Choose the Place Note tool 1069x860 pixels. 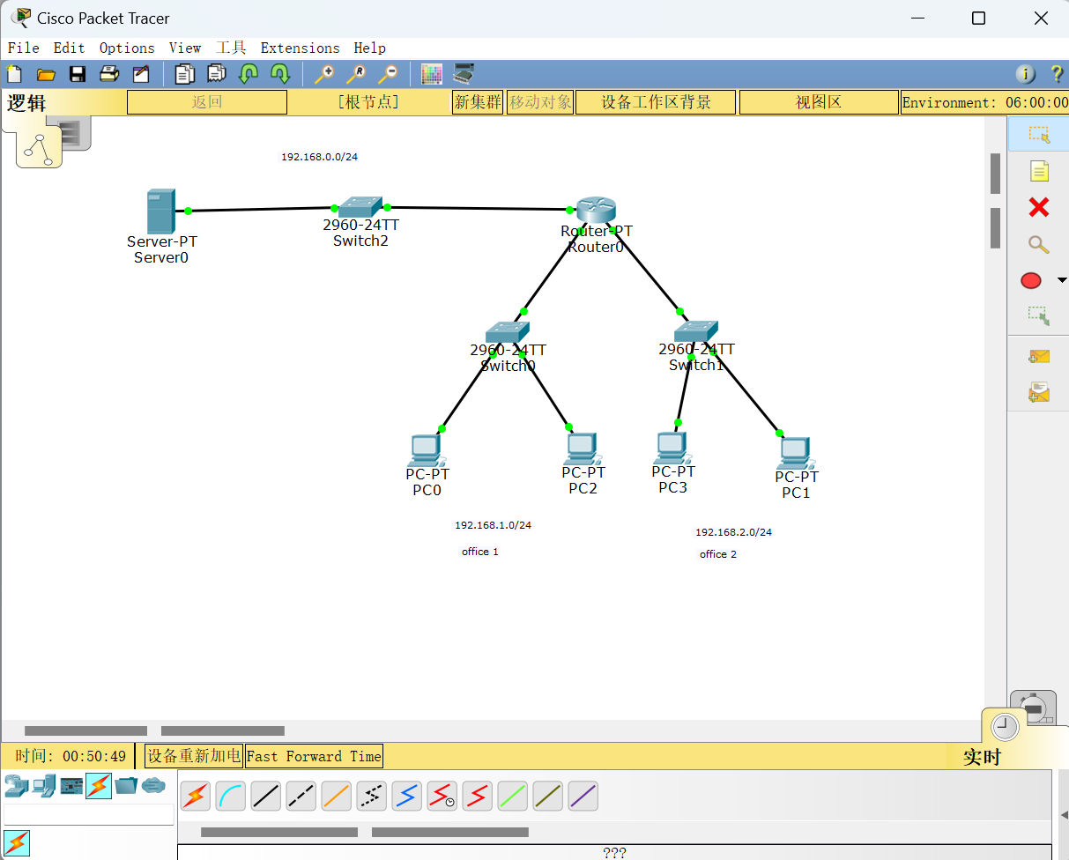[1039, 171]
